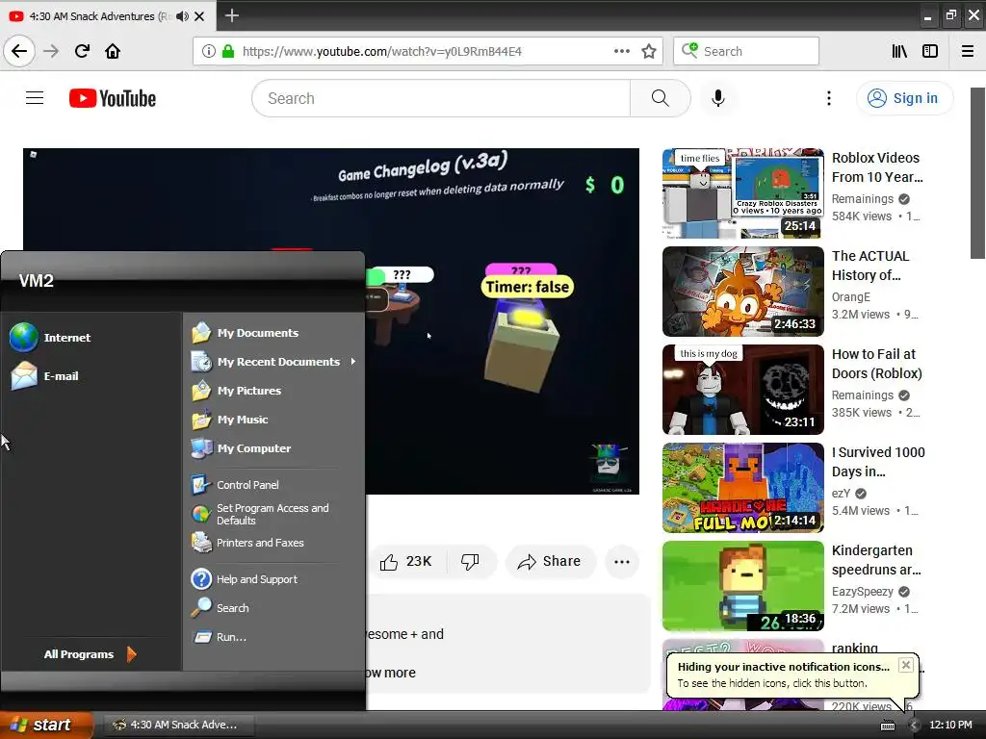This screenshot has width=986, height=739.
Task: Click the Windows start button
Action: click(46, 725)
